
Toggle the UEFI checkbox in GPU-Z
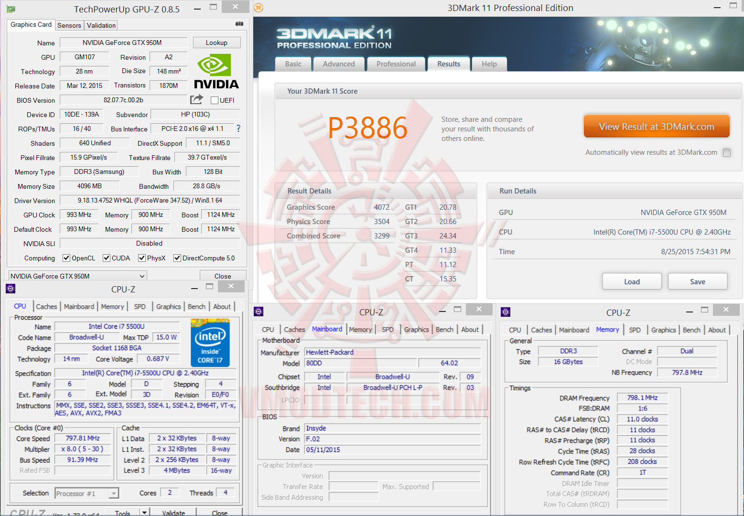click(215, 100)
